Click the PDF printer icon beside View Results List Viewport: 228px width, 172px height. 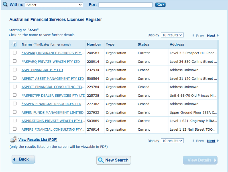click(x=13, y=139)
